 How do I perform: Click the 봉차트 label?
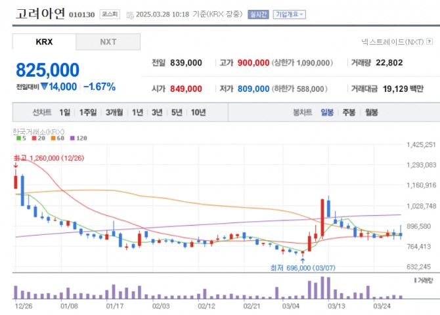303,112
